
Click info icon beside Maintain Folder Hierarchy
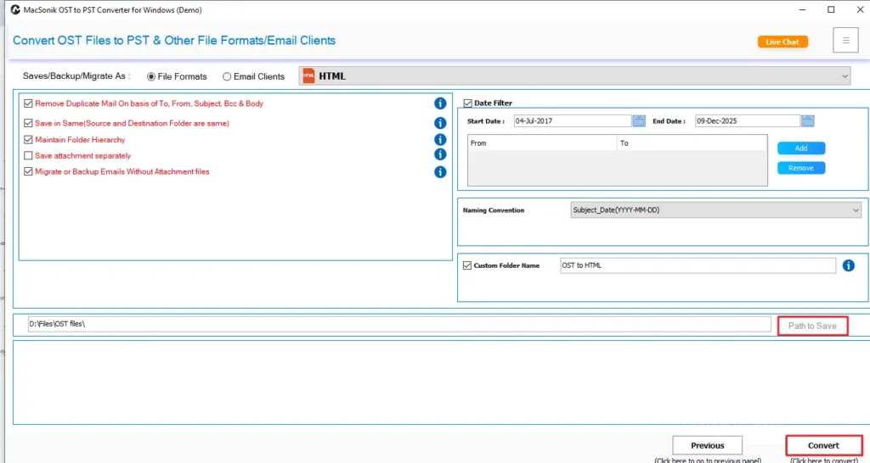coord(440,139)
